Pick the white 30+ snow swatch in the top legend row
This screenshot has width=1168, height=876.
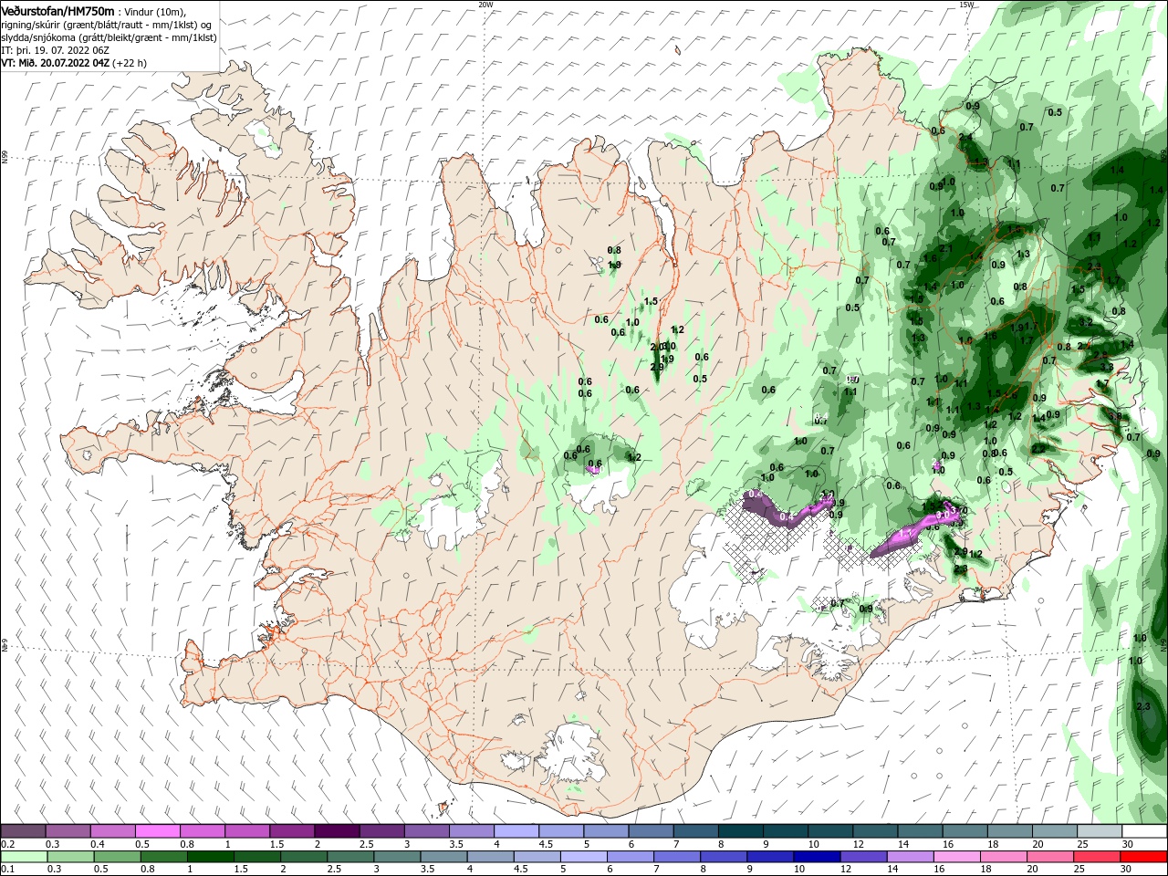pyautogui.click(x=1144, y=831)
